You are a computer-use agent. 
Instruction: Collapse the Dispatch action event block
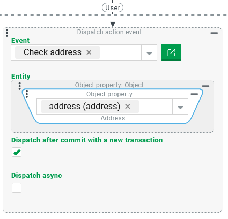click(x=214, y=33)
